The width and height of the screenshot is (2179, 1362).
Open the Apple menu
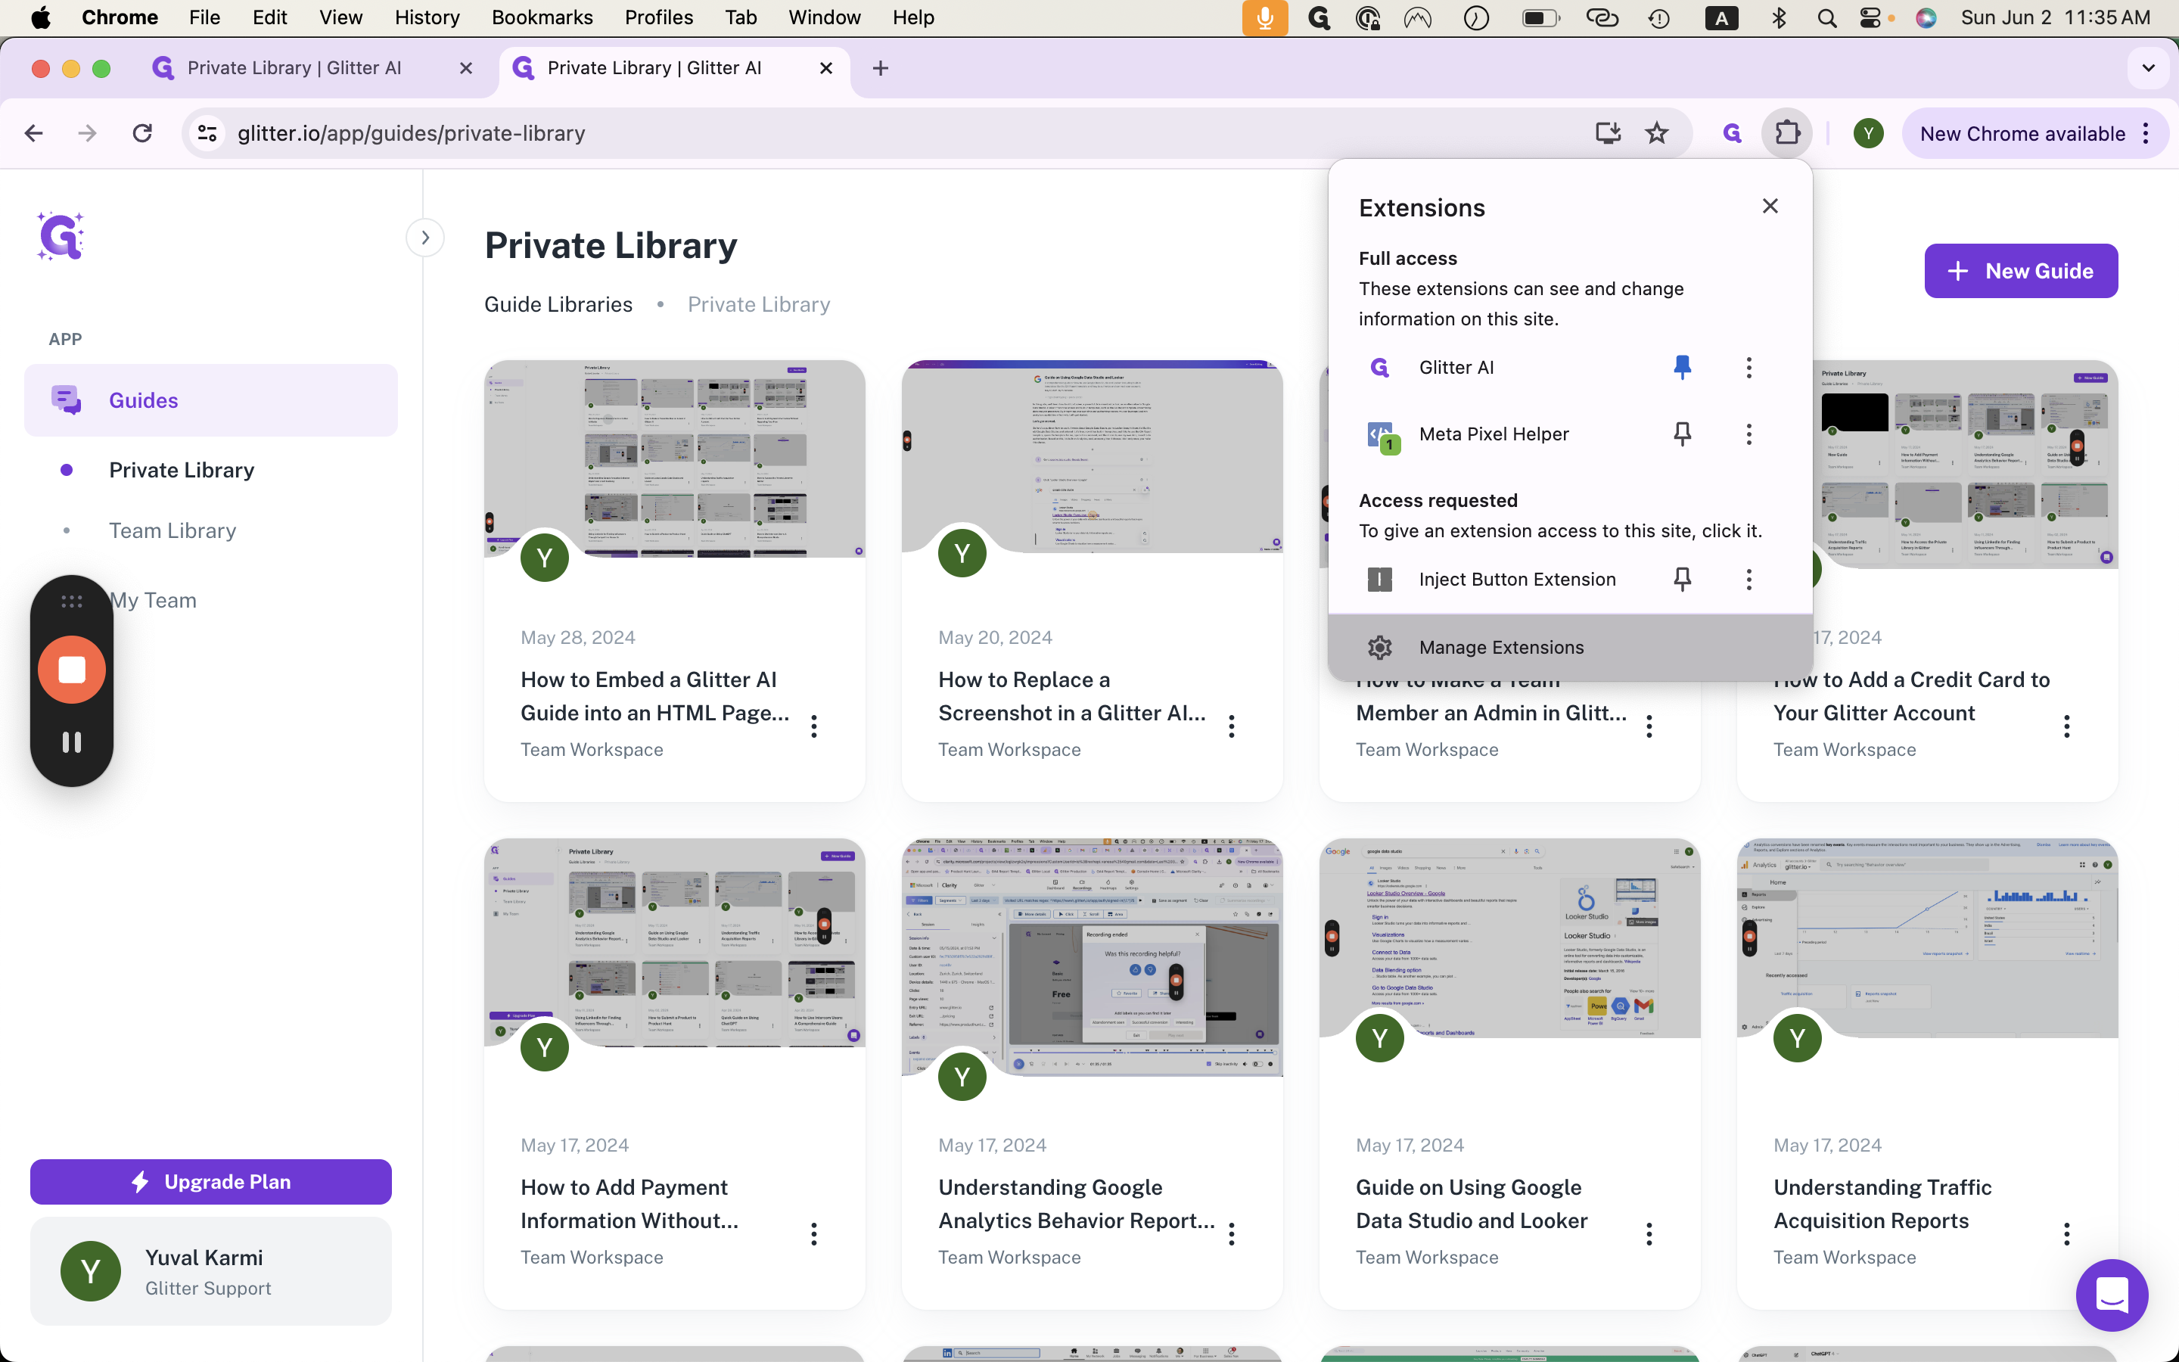(41, 17)
